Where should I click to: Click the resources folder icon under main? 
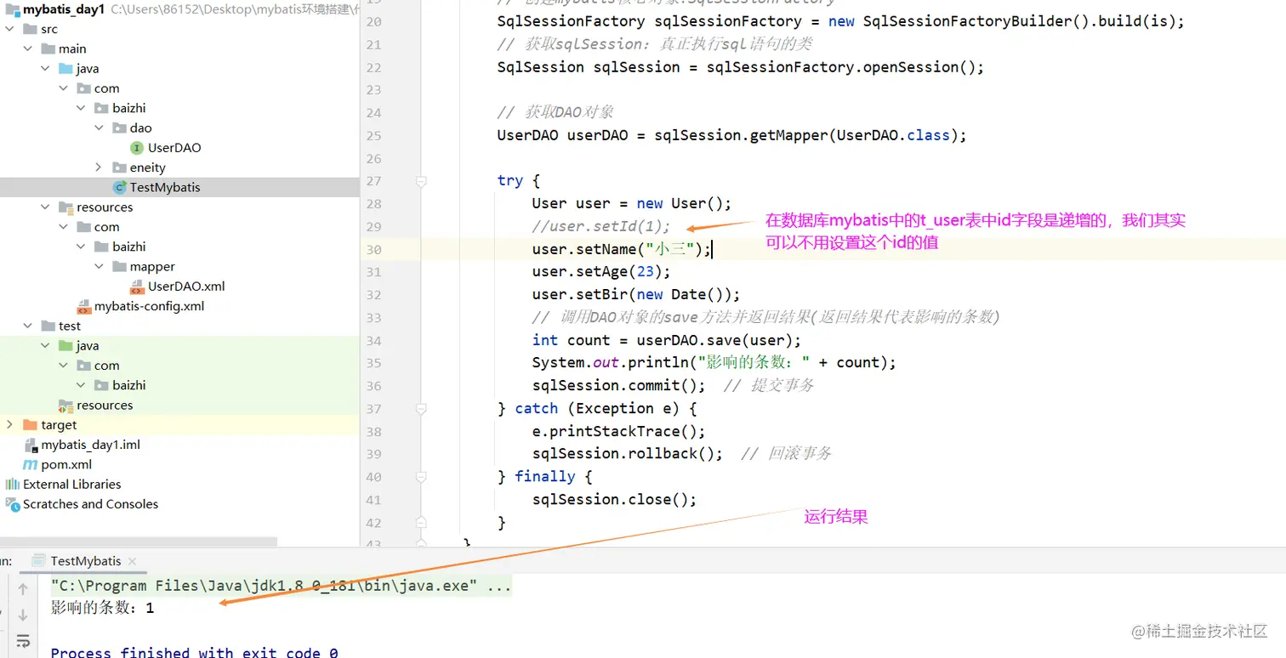click(65, 207)
